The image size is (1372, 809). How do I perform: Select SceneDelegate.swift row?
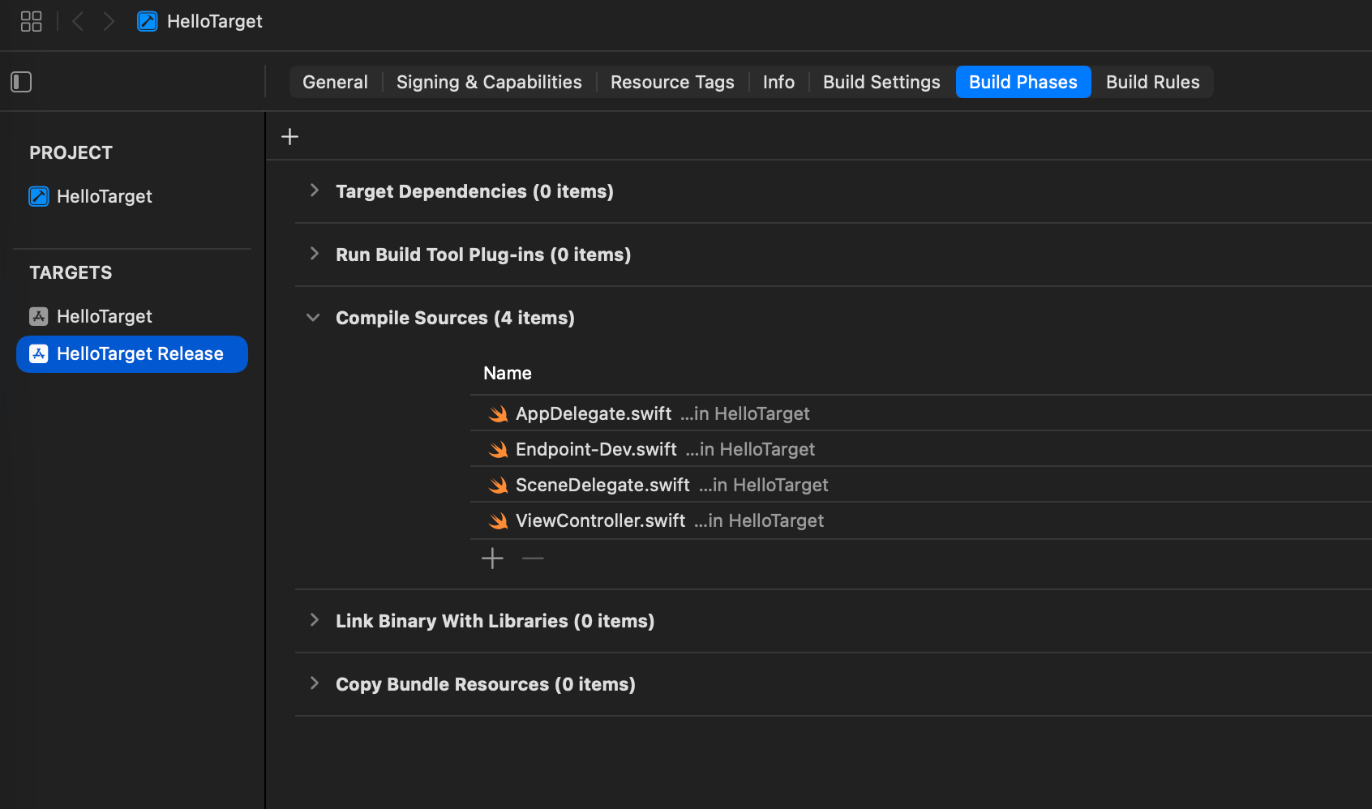click(x=921, y=485)
